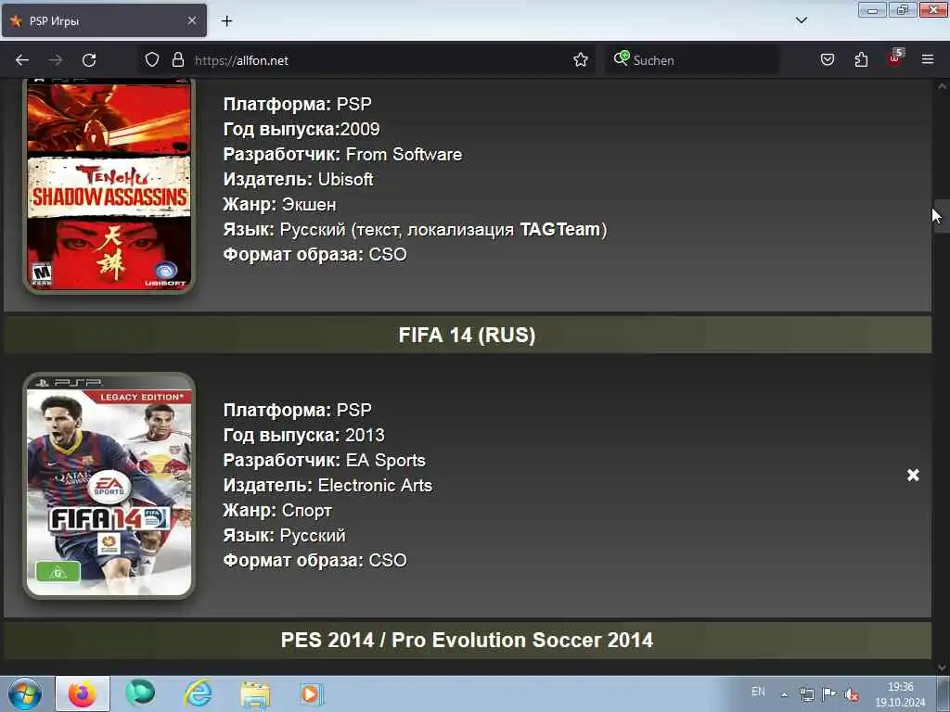Click Show desktop strip at taskbar edge
The image size is (950, 712).
point(944,693)
